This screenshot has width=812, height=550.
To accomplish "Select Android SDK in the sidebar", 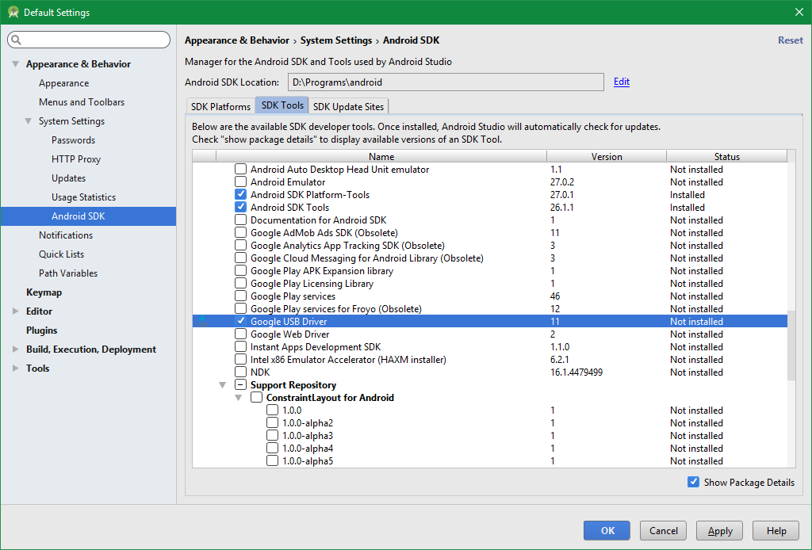I will (x=88, y=216).
